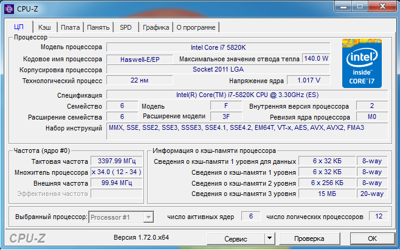Click the Семейство value 6
The height and width of the screenshot is (250, 400).
point(122,106)
